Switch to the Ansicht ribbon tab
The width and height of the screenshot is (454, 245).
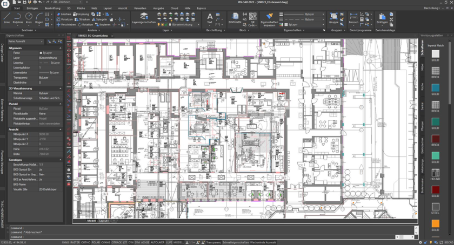coord(123,9)
